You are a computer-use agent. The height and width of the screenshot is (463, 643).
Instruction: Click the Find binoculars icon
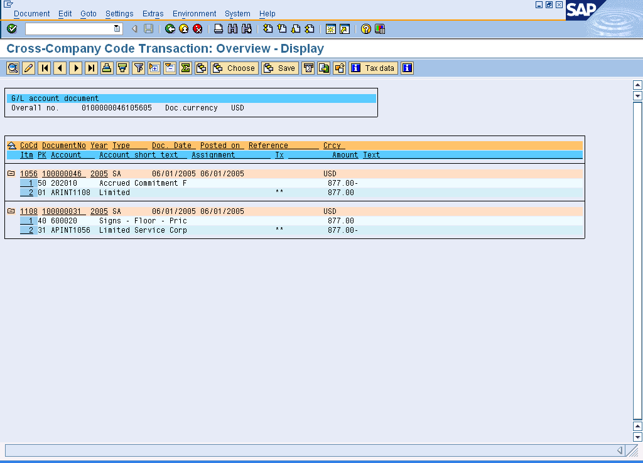tap(232, 29)
